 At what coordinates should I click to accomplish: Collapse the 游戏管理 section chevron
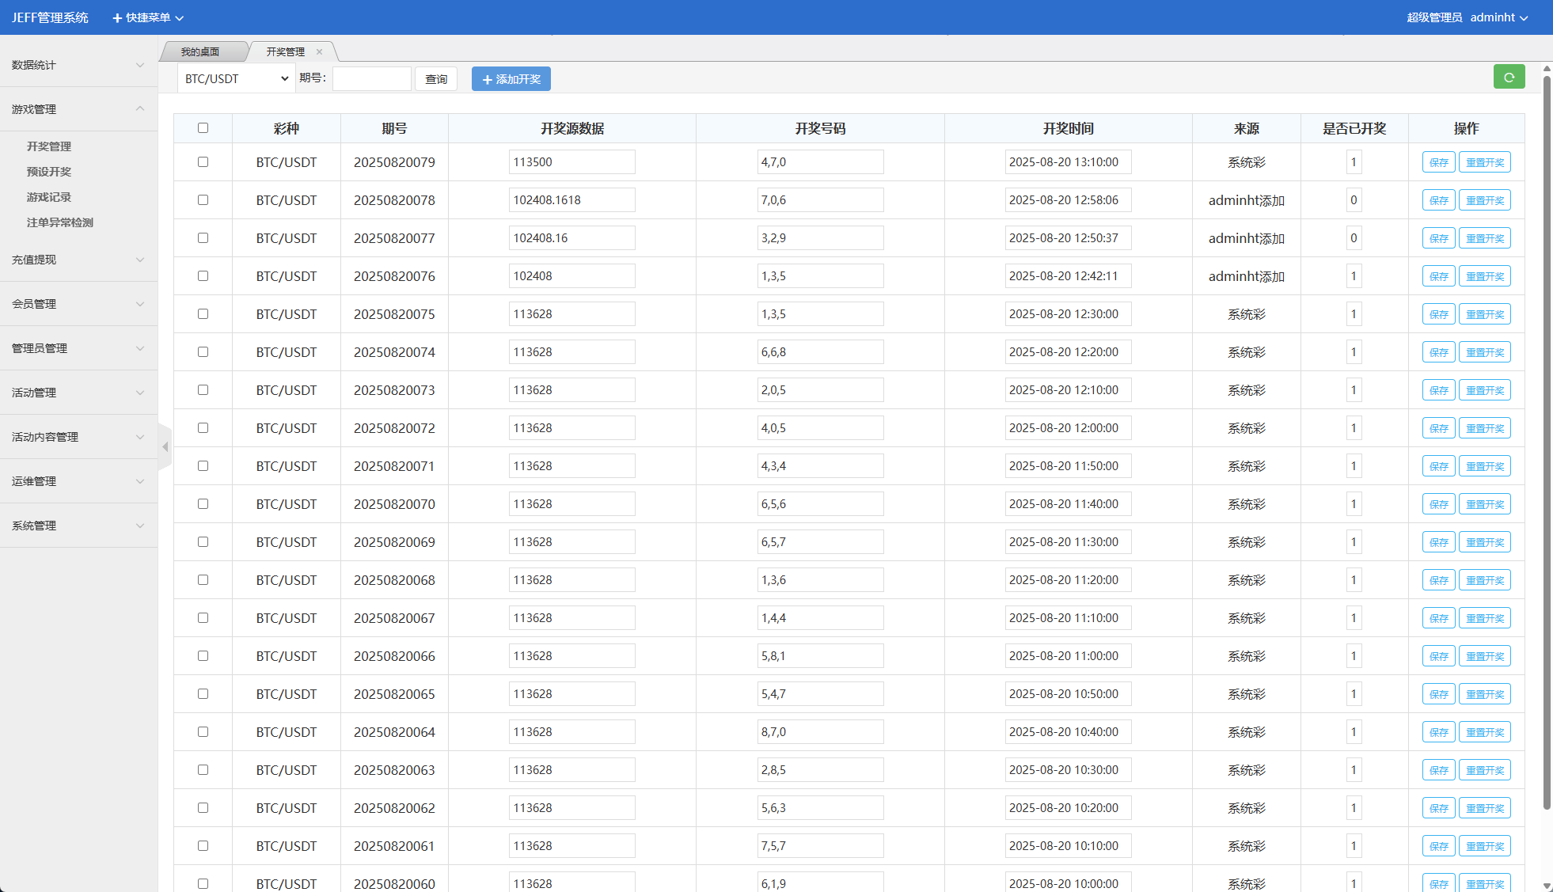coord(140,109)
